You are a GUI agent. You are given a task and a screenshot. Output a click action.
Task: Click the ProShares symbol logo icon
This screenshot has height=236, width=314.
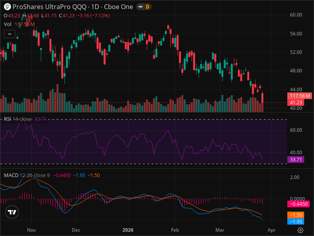[7, 7]
